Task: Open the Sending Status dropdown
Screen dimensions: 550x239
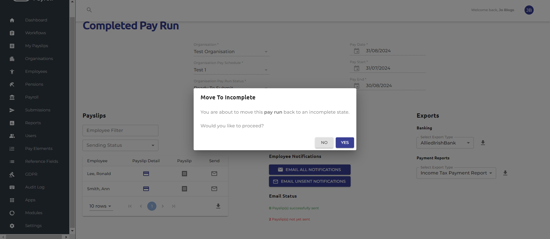Action: (120, 145)
